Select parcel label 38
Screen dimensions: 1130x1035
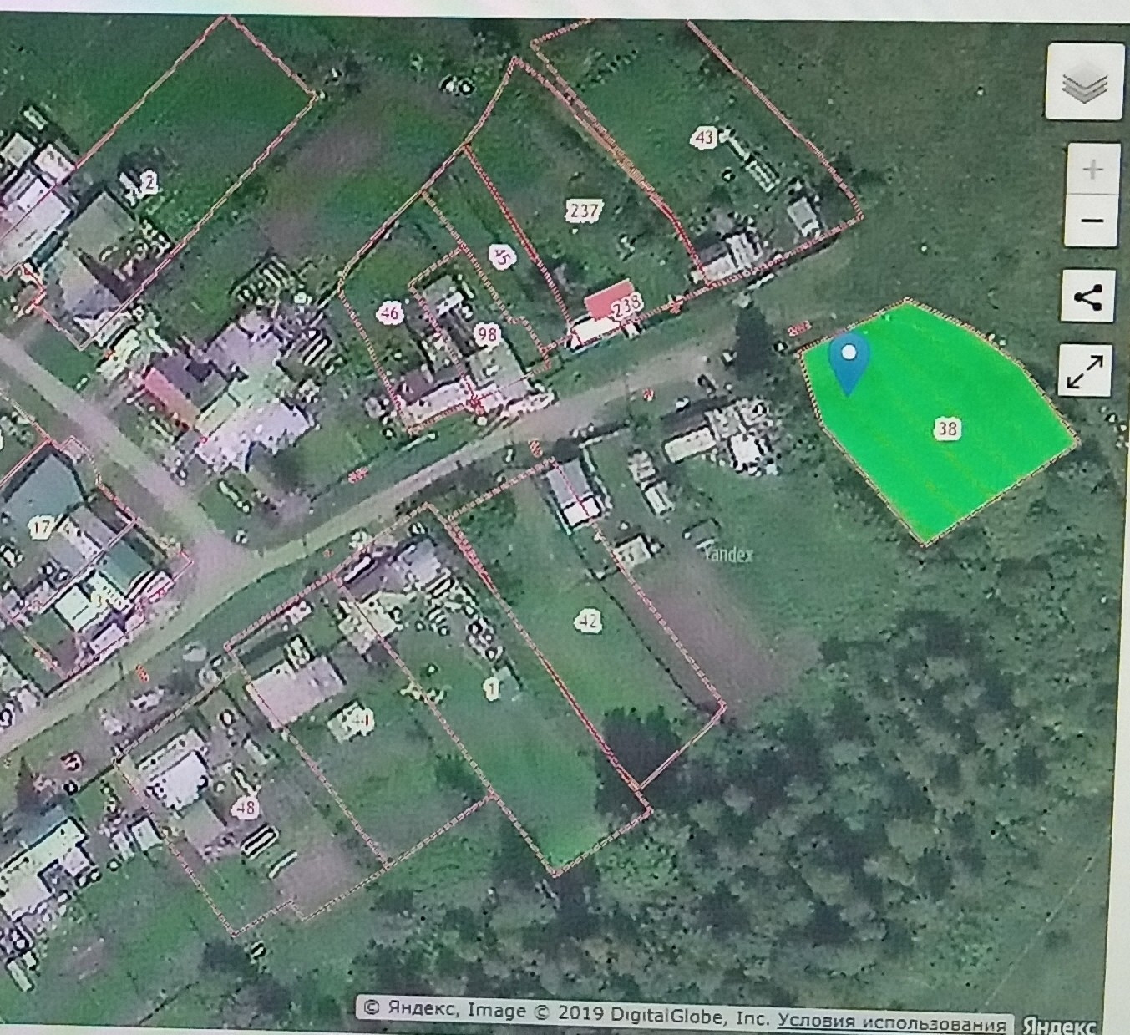(x=947, y=429)
